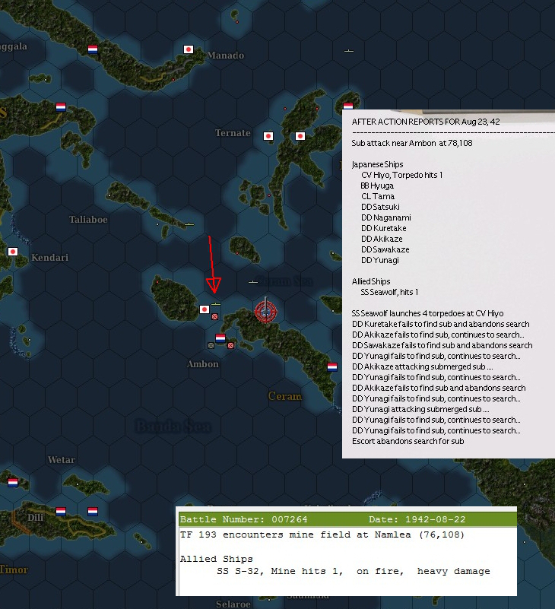Viewport: 555px width, 609px height.
Task: Click the Selaroe map label
Action: tap(233, 604)
